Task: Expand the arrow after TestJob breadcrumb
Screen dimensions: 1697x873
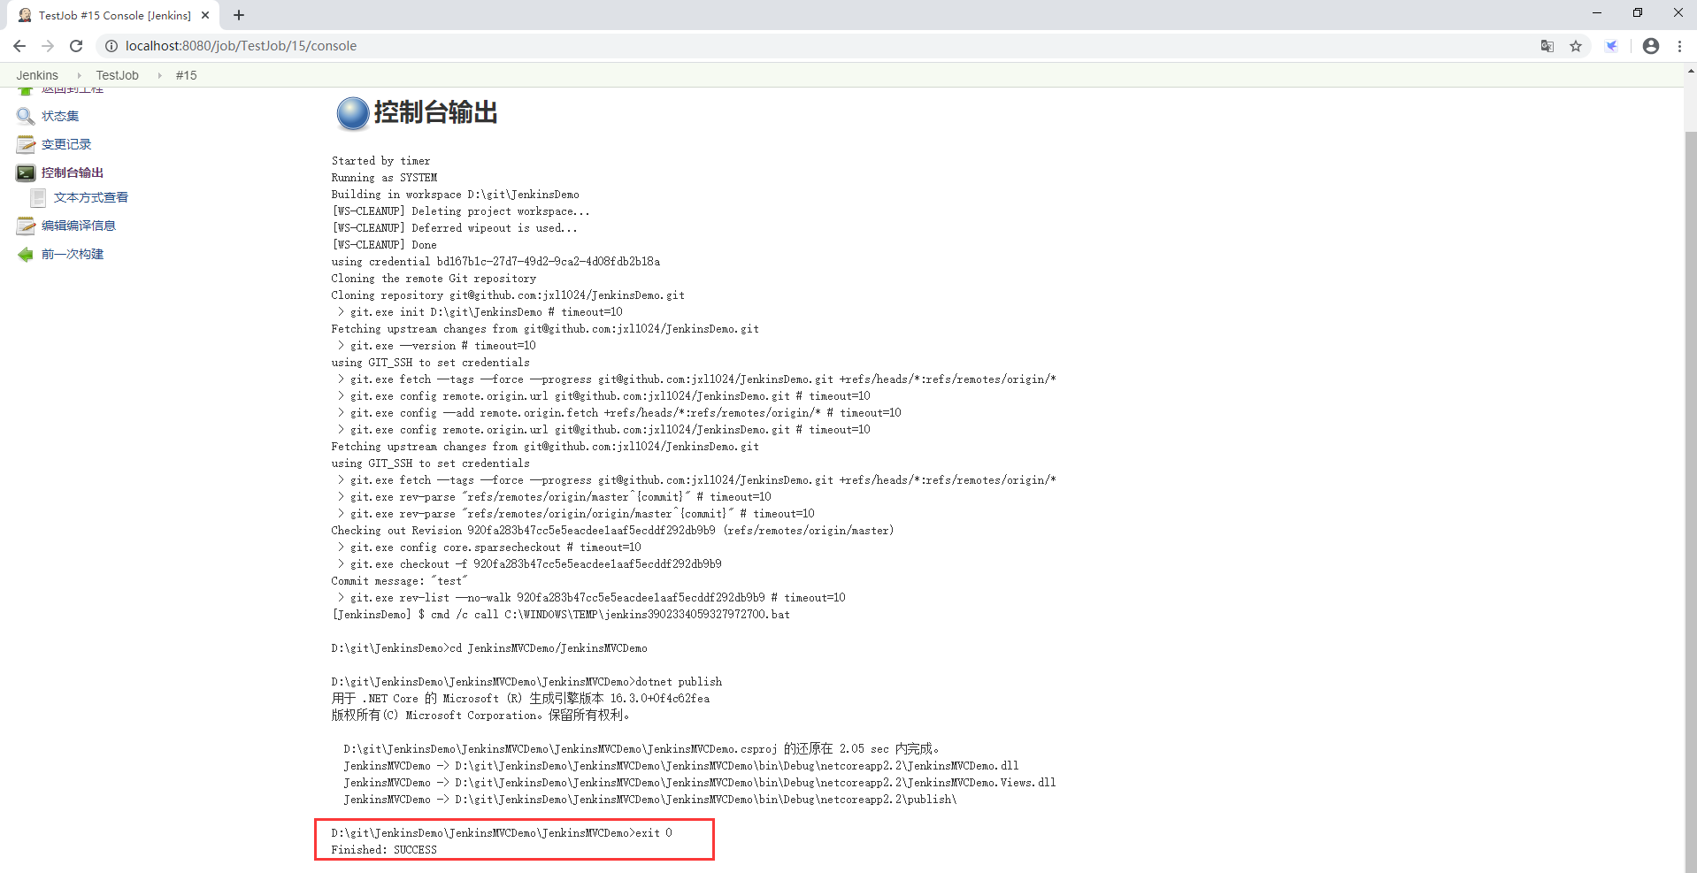Action: coord(159,75)
